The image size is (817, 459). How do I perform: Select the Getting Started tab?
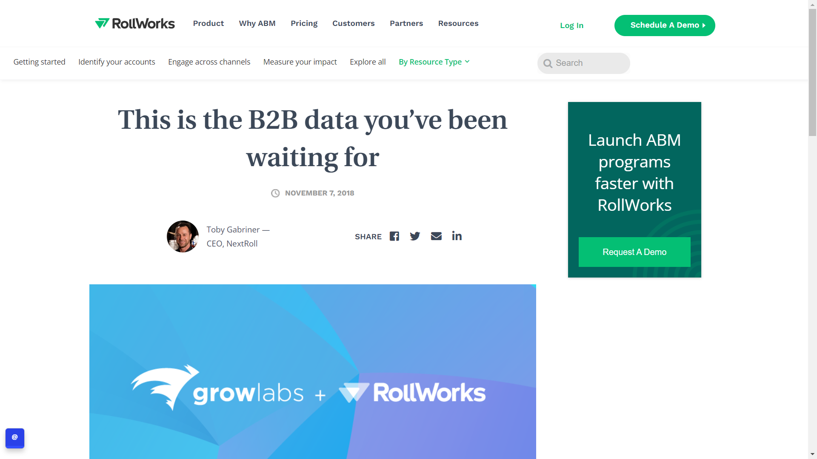pos(39,61)
